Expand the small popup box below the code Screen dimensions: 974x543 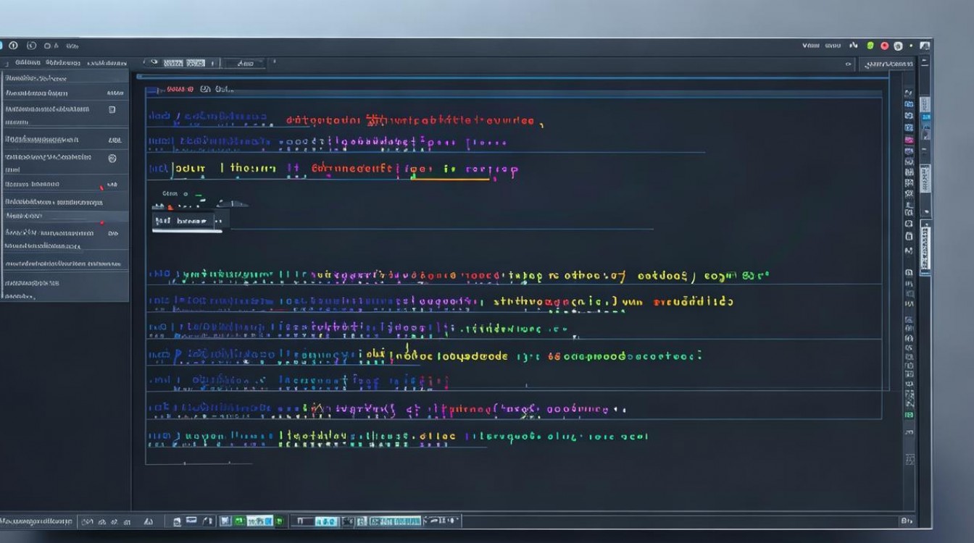point(187,221)
